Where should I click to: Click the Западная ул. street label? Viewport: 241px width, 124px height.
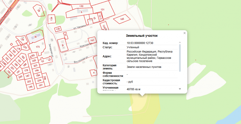coord(51,50)
